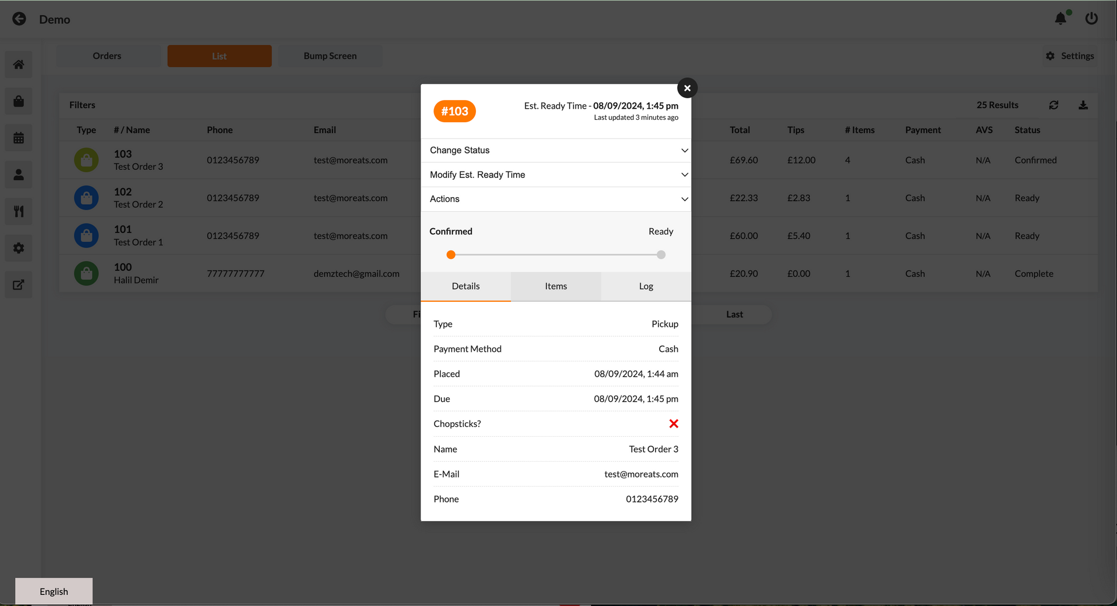Open the home dashboard icon
Image resolution: width=1117 pixels, height=606 pixels.
[18, 64]
